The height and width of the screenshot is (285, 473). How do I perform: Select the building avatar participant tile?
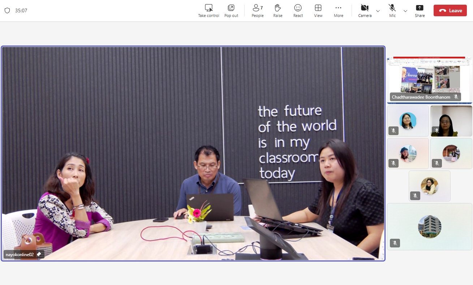pos(429,226)
